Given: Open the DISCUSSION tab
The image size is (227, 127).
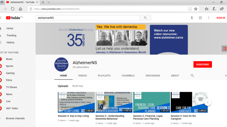Looking at the screenshot, I should pos(153,75).
